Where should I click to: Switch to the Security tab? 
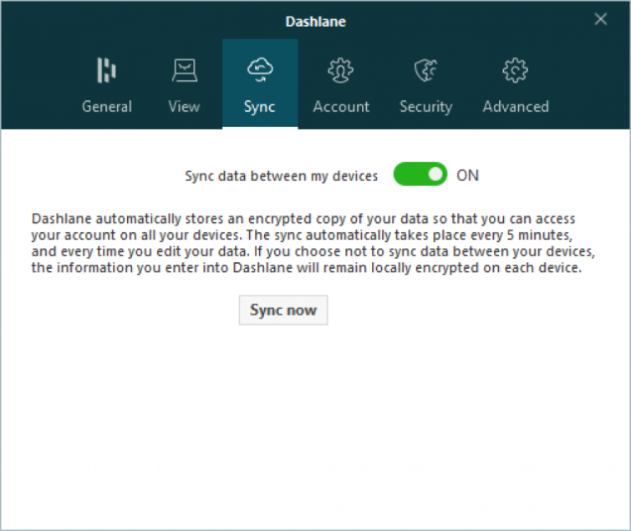tap(425, 84)
